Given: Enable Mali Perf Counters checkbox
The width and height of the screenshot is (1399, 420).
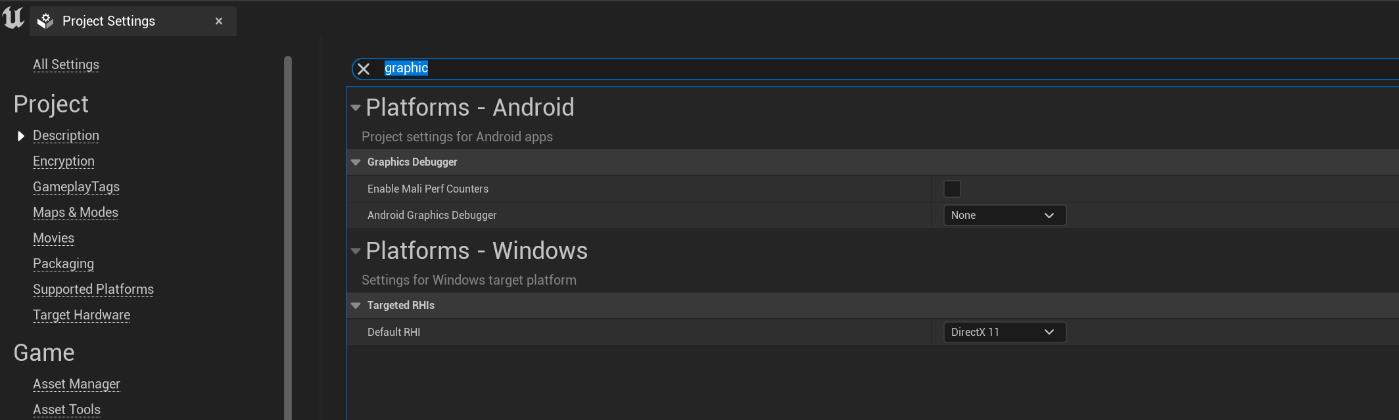Looking at the screenshot, I should pos(952,189).
